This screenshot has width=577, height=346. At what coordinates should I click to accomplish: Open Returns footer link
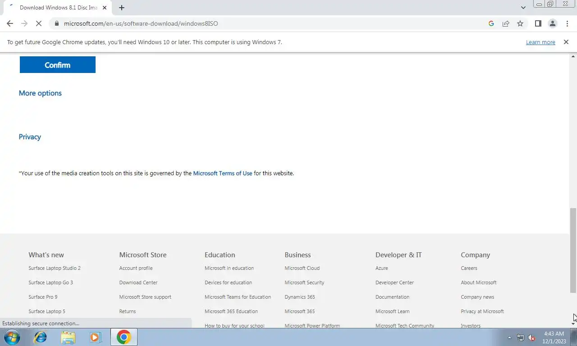[x=128, y=311]
